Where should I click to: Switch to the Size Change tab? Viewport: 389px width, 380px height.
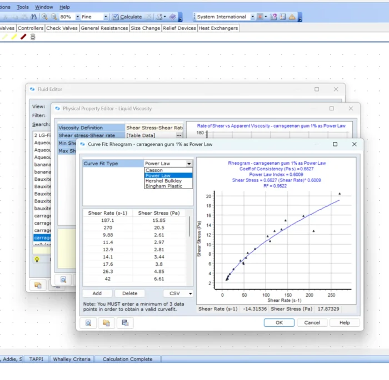[x=146, y=28]
